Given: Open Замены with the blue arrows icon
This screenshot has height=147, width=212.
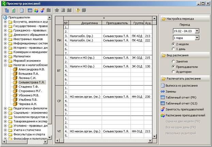Looking at the screenshot, I should 163,91.
